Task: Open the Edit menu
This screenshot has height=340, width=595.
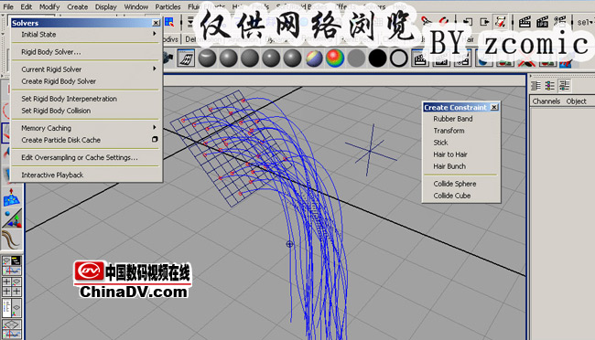Action: [27, 6]
